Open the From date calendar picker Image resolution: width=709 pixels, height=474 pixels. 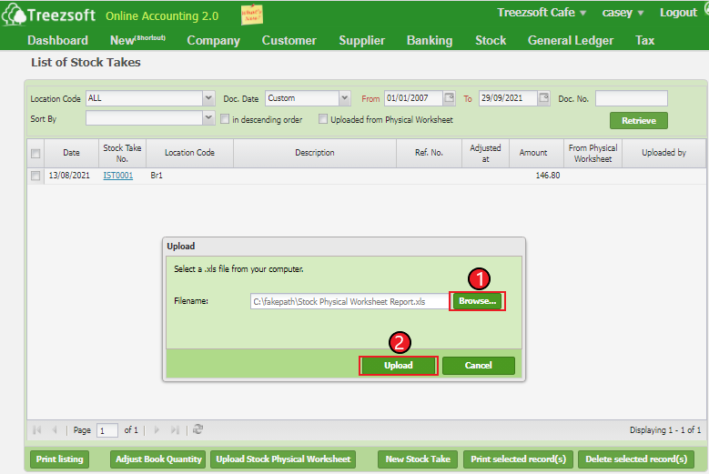pos(449,98)
